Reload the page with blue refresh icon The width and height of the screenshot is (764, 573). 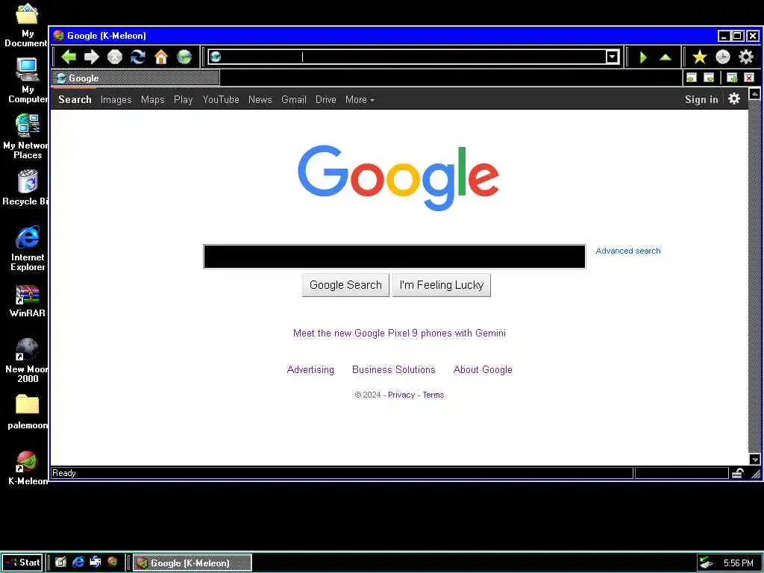138,57
